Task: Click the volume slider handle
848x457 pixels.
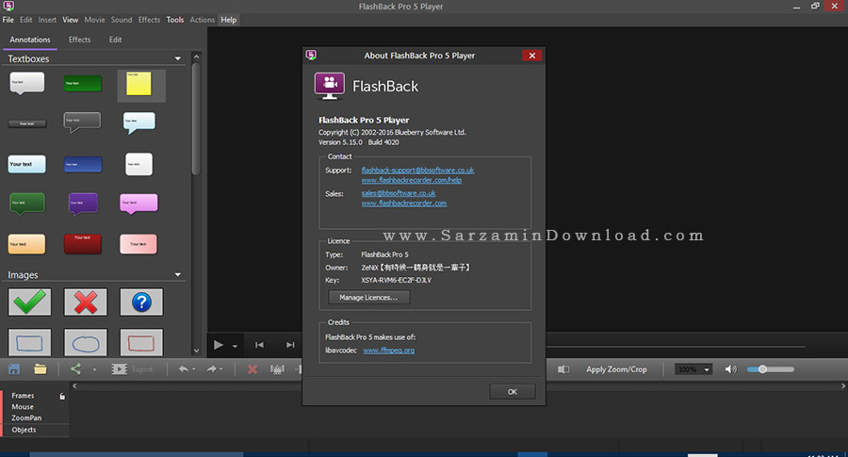Action: pos(762,369)
